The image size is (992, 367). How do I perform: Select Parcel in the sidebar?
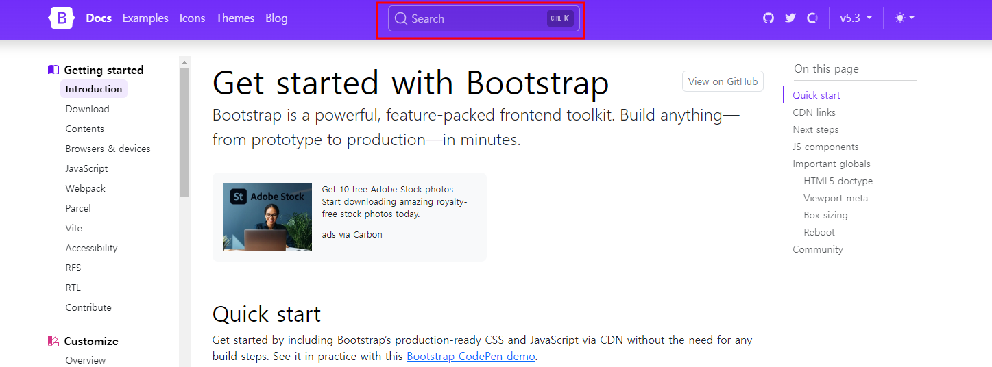click(x=78, y=208)
